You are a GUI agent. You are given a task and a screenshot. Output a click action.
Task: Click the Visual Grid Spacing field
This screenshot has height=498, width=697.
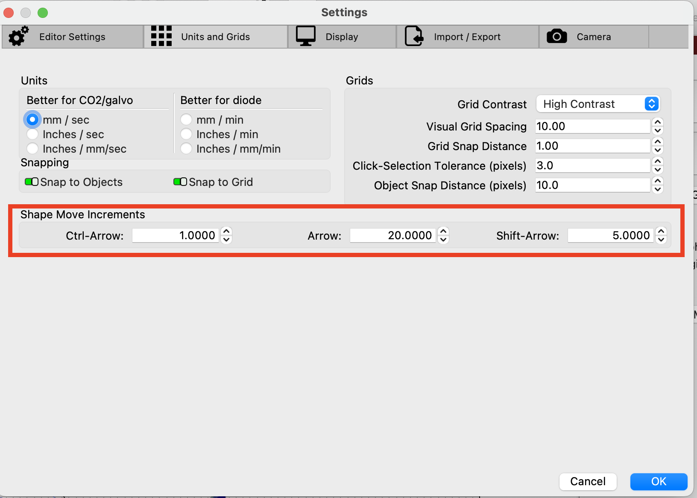tap(593, 127)
